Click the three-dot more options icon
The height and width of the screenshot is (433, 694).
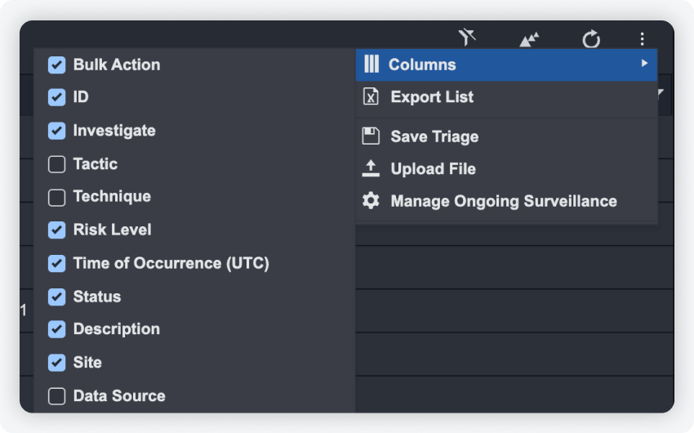(643, 39)
